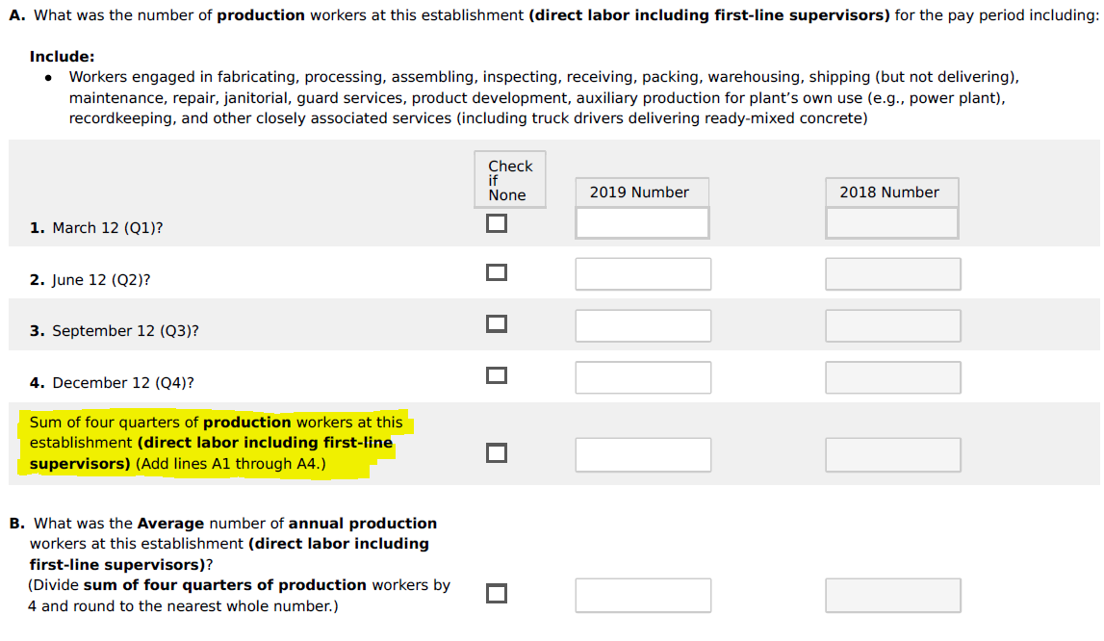Click the 2018 sum of four quarters field

[892, 454]
